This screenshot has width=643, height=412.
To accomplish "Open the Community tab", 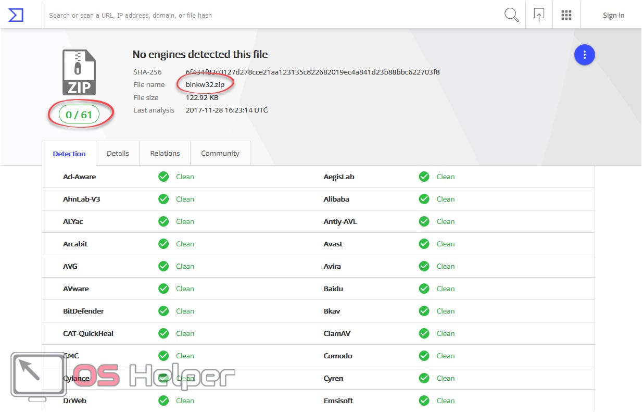I will [220, 154].
